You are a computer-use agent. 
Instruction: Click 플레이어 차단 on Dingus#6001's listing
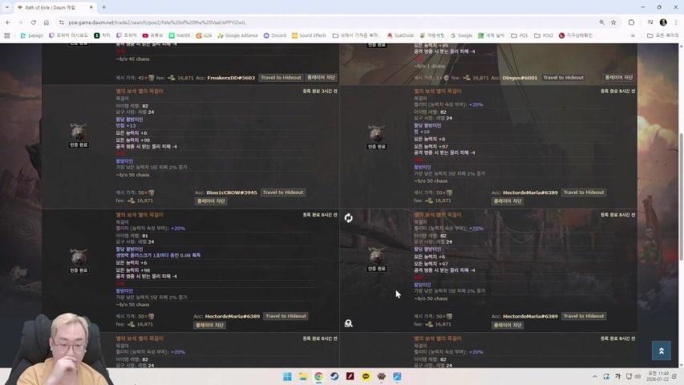[618, 77]
